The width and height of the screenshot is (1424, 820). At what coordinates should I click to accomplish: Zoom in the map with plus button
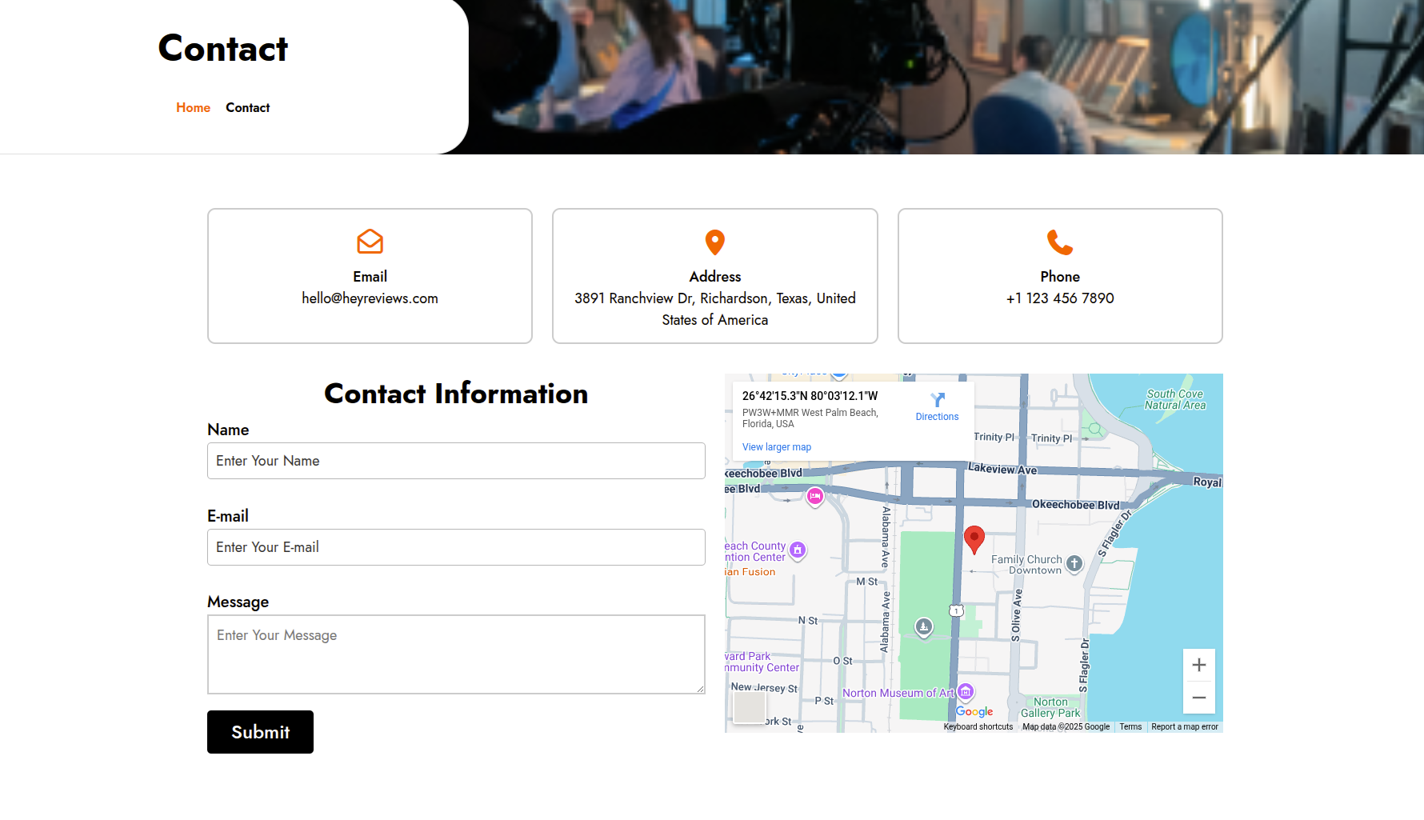pyautogui.click(x=1198, y=665)
